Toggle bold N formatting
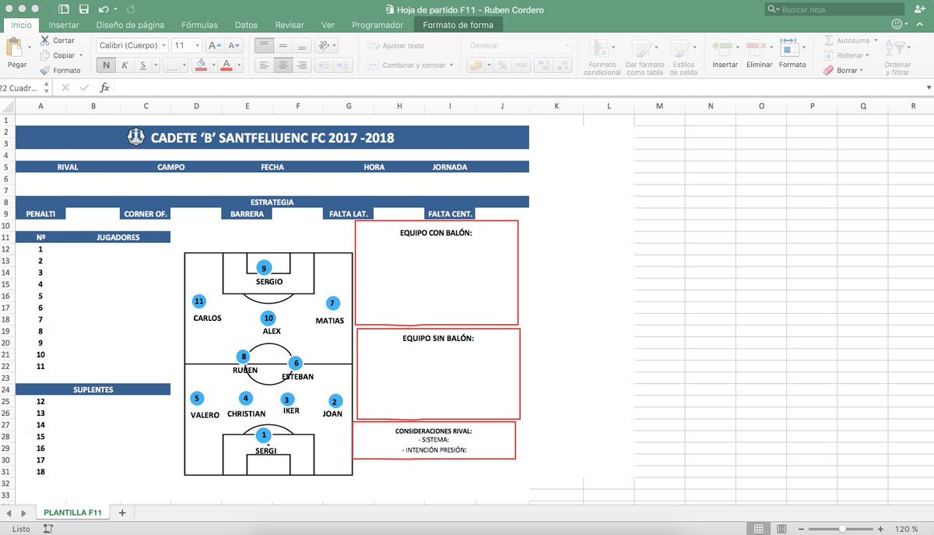Screen dimensions: 934x535 [106, 65]
